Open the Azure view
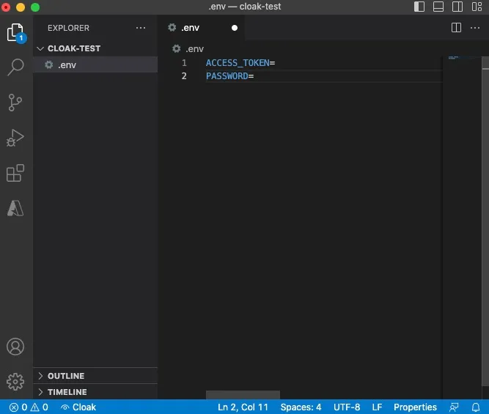This screenshot has height=414, width=489. click(15, 208)
